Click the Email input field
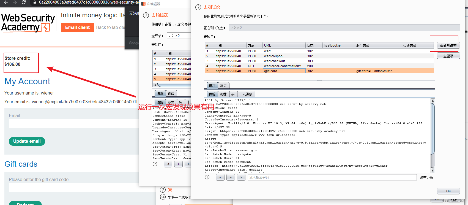This screenshot has width=468, height=205. pyautogui.click(x=74, y=124)
